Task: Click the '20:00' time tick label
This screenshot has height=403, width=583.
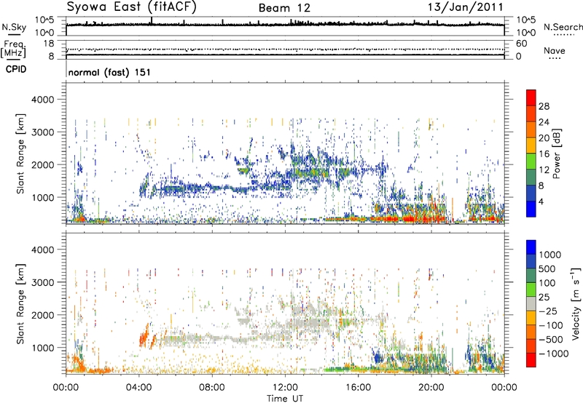Action: click(x=431, y=388)
